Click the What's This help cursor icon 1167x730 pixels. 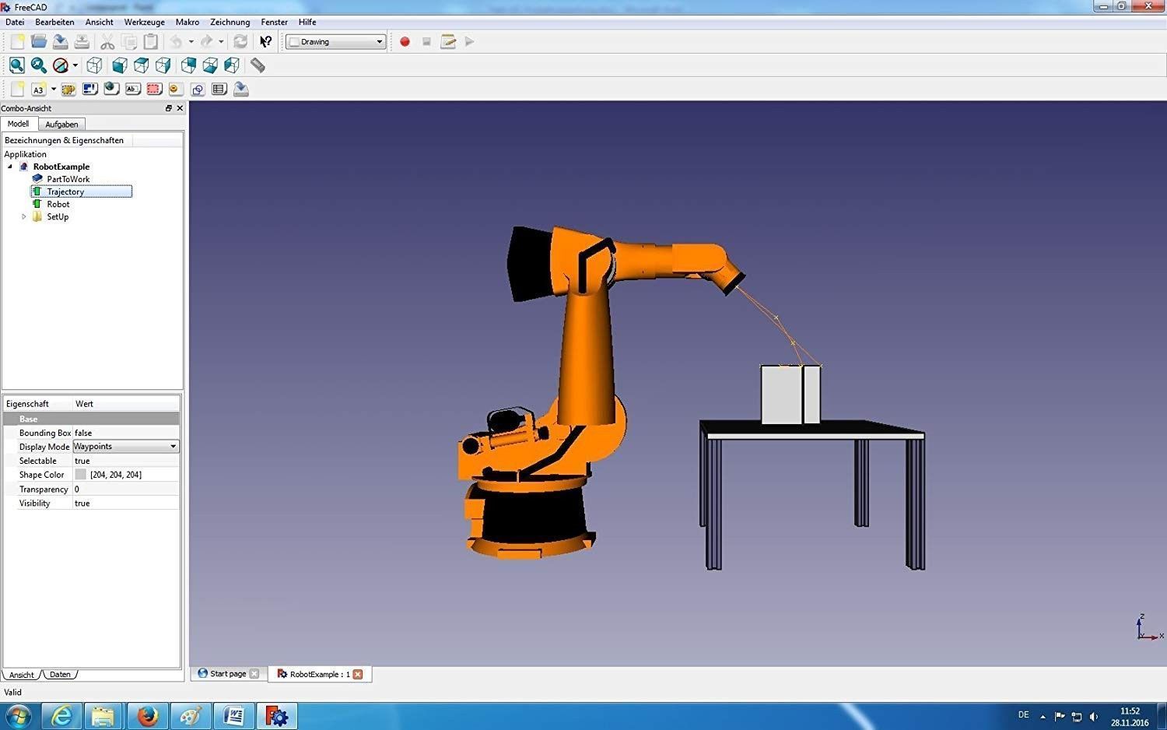pos(266,42)
